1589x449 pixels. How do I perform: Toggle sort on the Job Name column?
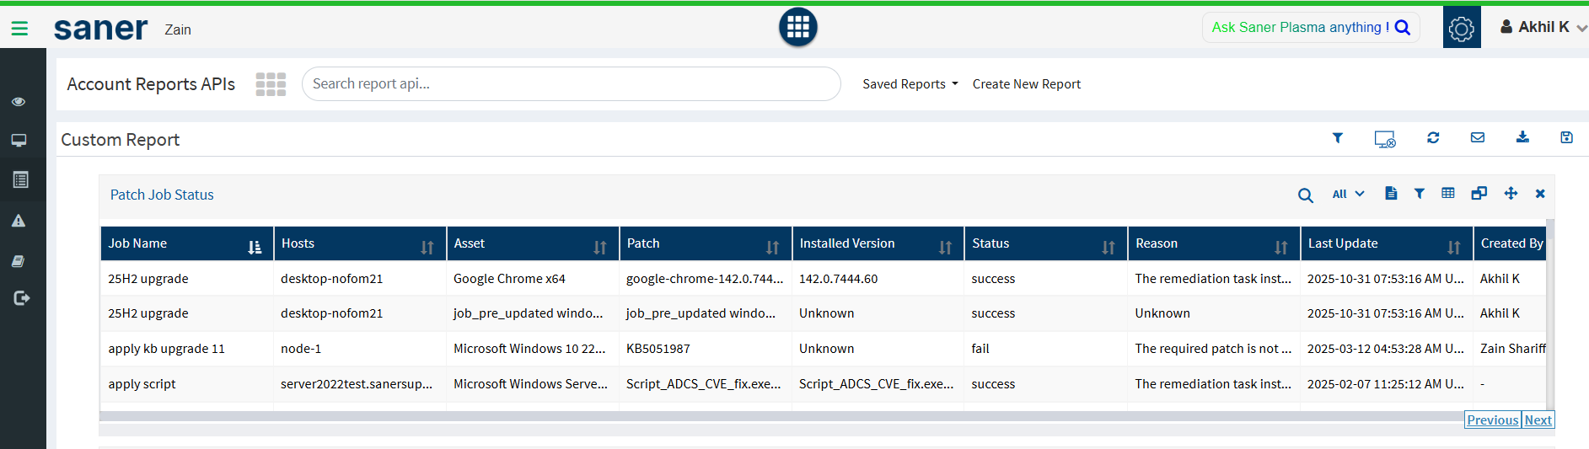pyautogui.click(x=254, y=247)
